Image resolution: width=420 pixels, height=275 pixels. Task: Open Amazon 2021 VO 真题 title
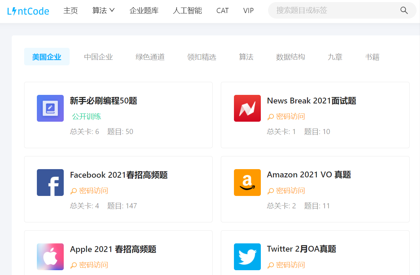coord(309,175)
